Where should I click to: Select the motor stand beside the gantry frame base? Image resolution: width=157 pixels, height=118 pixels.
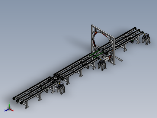point(102,64)
